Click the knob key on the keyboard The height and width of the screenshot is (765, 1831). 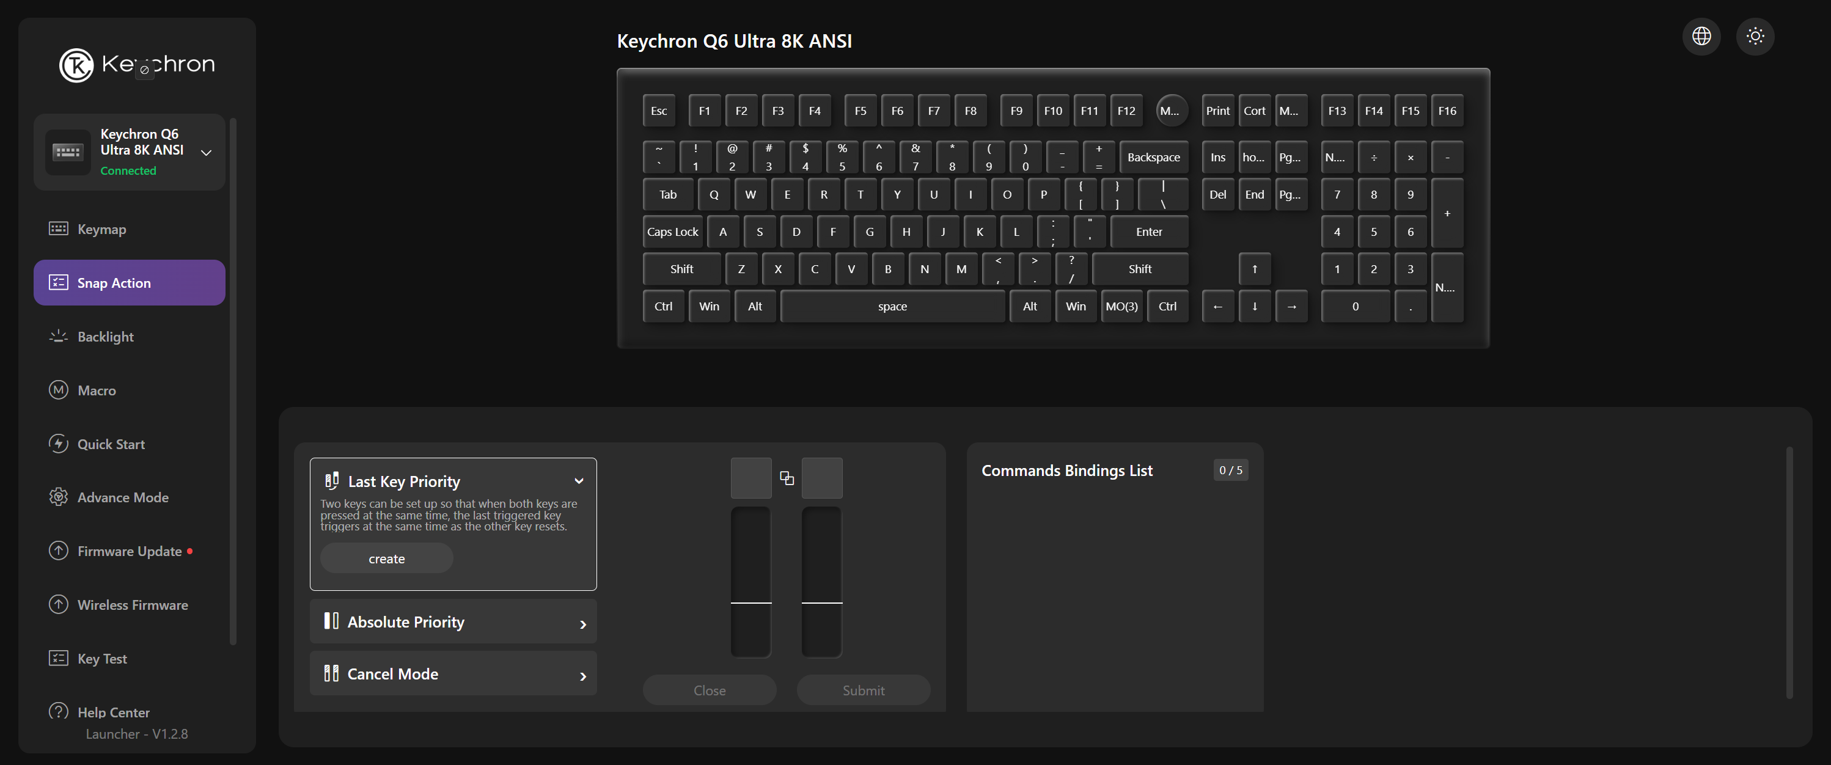pos(1171,111)
